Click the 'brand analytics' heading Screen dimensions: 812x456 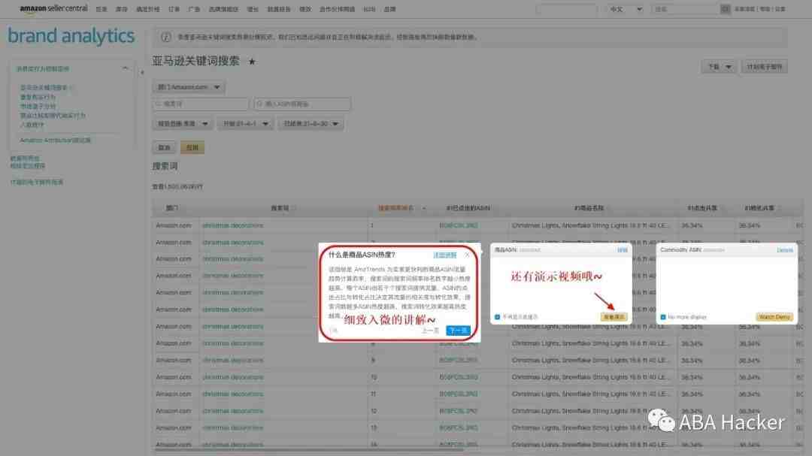(71, 36)
